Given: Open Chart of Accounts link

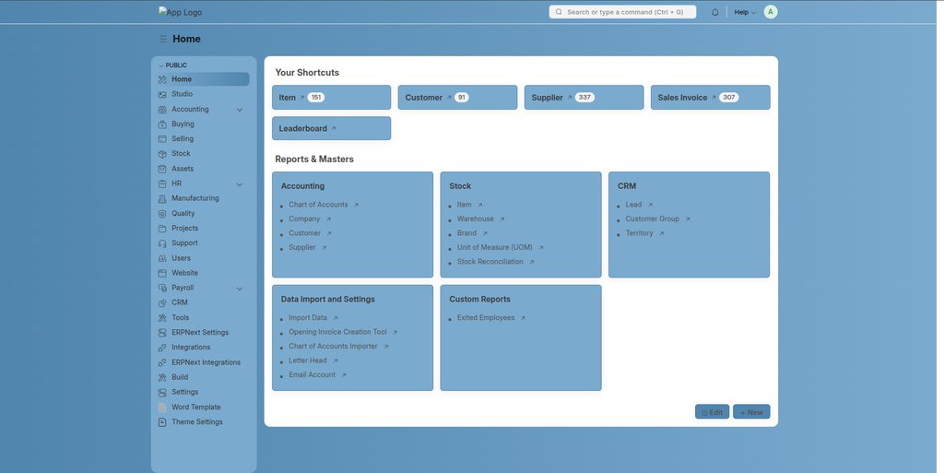Looking at the screenshot, I should tap(318, 205).
